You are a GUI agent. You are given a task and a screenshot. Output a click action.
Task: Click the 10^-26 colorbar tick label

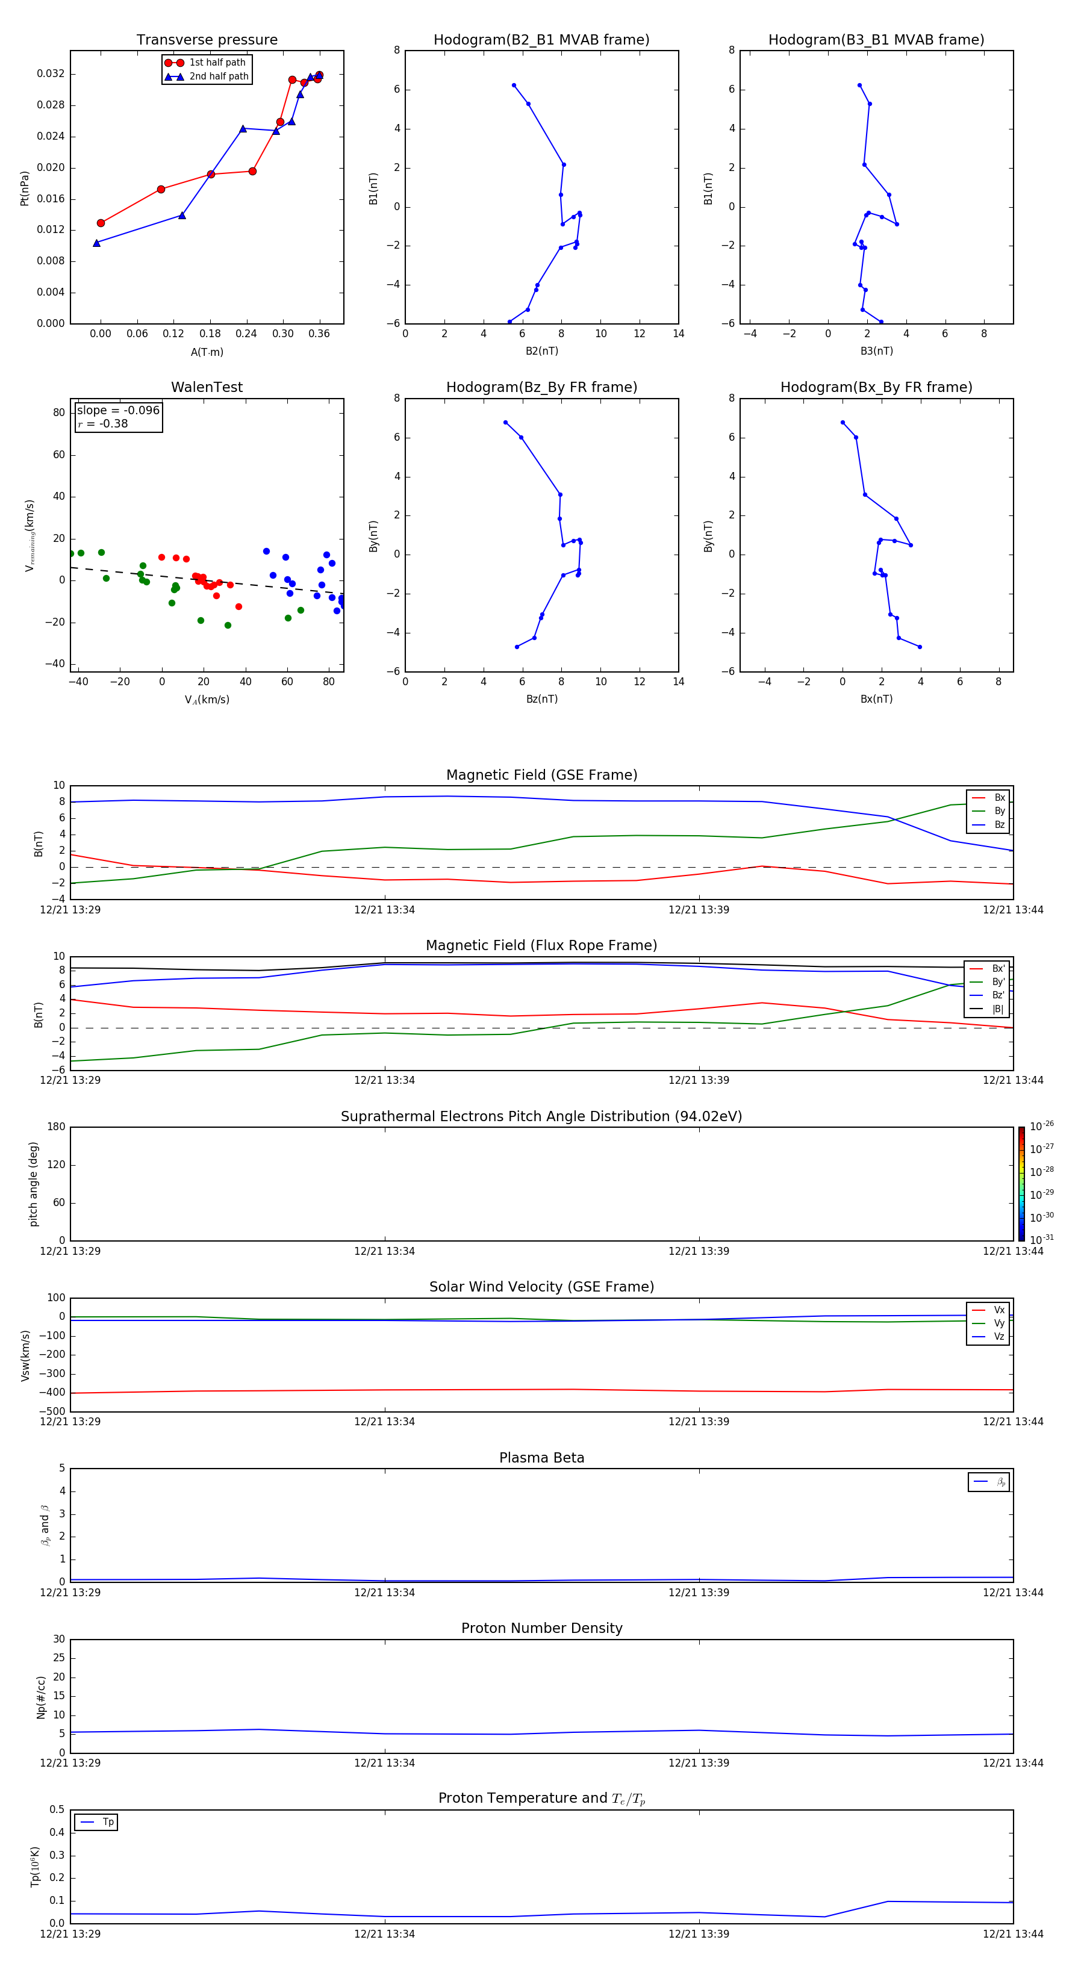coord(1042,1126)
